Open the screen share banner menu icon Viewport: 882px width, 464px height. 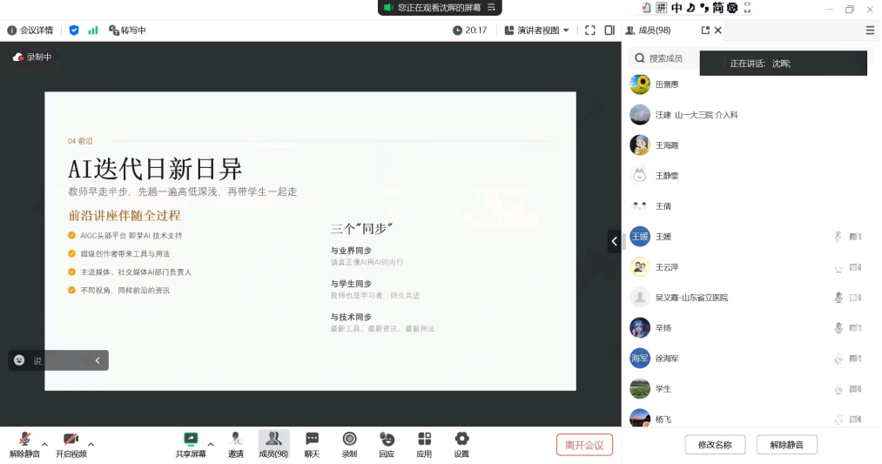491,7
